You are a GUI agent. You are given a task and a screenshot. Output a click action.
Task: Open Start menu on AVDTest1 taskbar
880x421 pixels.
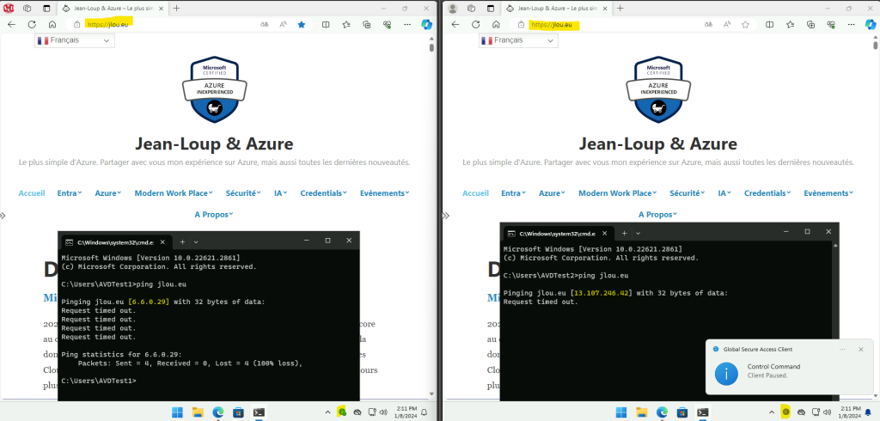tap(177, 412)
